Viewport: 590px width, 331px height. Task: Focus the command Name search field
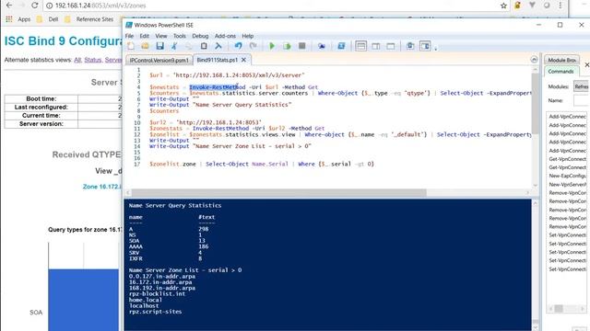coord(581,100)
